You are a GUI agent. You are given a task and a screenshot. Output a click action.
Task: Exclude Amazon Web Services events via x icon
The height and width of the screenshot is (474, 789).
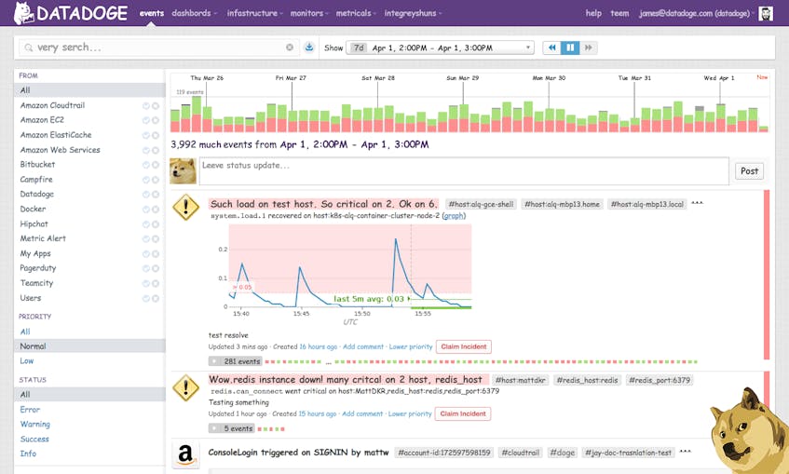[156, 150]
